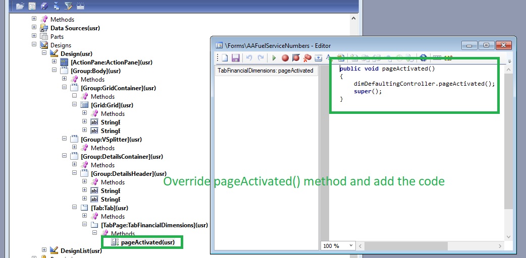This screenshot has width=526, height=258.
Task: Maximize the Editor window
Action: point(487,45)
